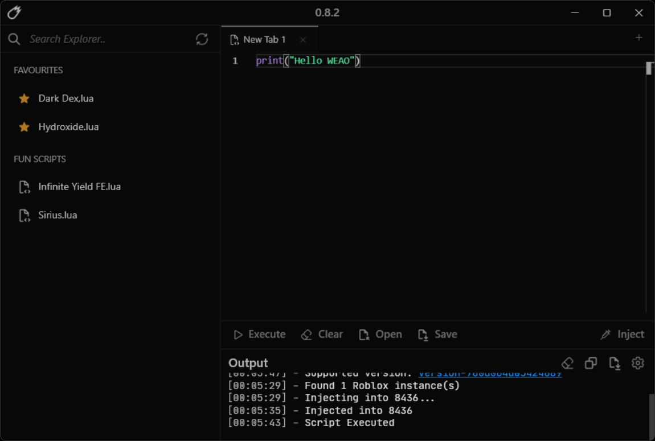Click the Output panel heading
Screen dimensions: 655x441
(x=248, y=363)
